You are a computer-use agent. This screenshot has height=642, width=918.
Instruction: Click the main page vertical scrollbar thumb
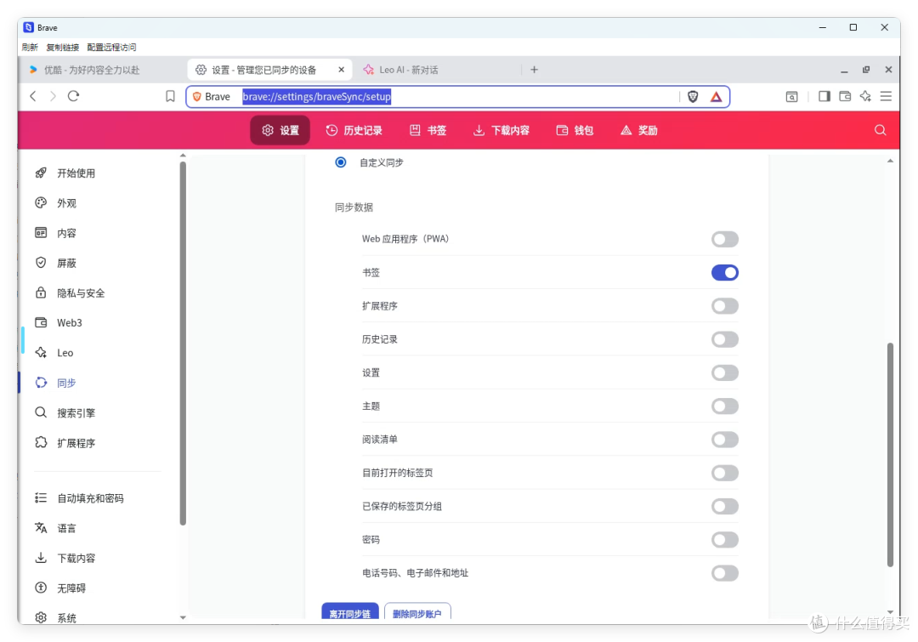click(x=890, y=455)
